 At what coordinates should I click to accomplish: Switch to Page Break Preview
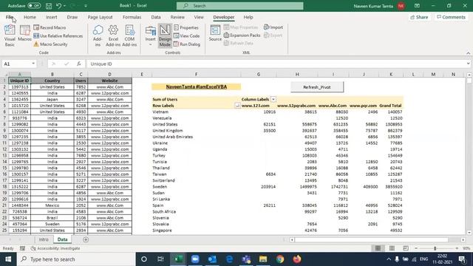[406, 248]
